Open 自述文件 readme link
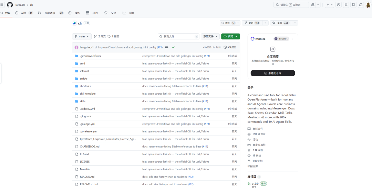 pos(255,129)
